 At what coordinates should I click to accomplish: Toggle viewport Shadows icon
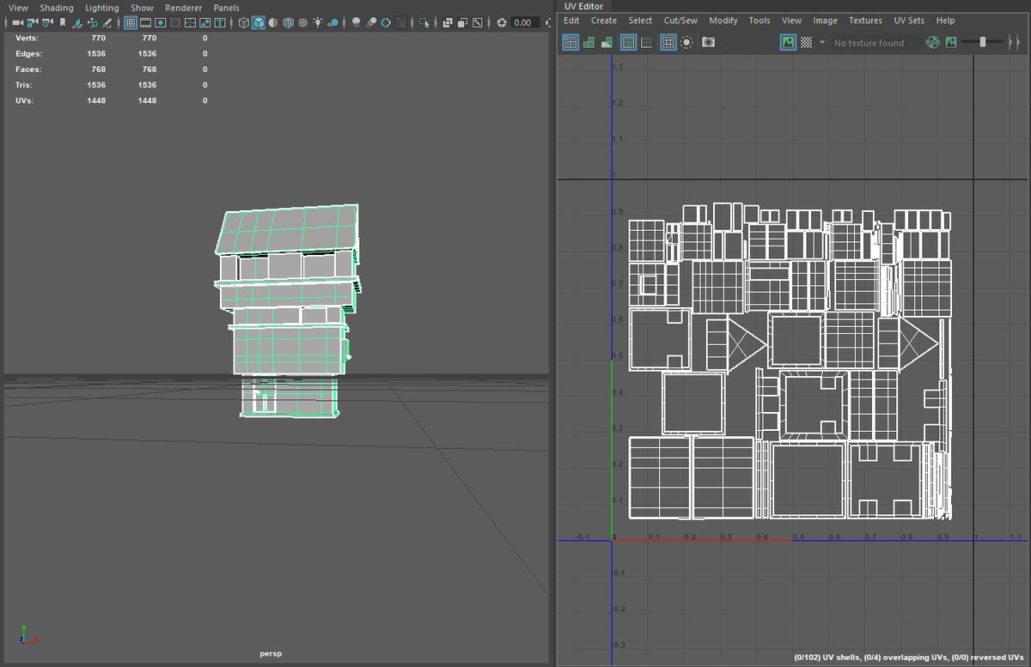click(332, 22)
